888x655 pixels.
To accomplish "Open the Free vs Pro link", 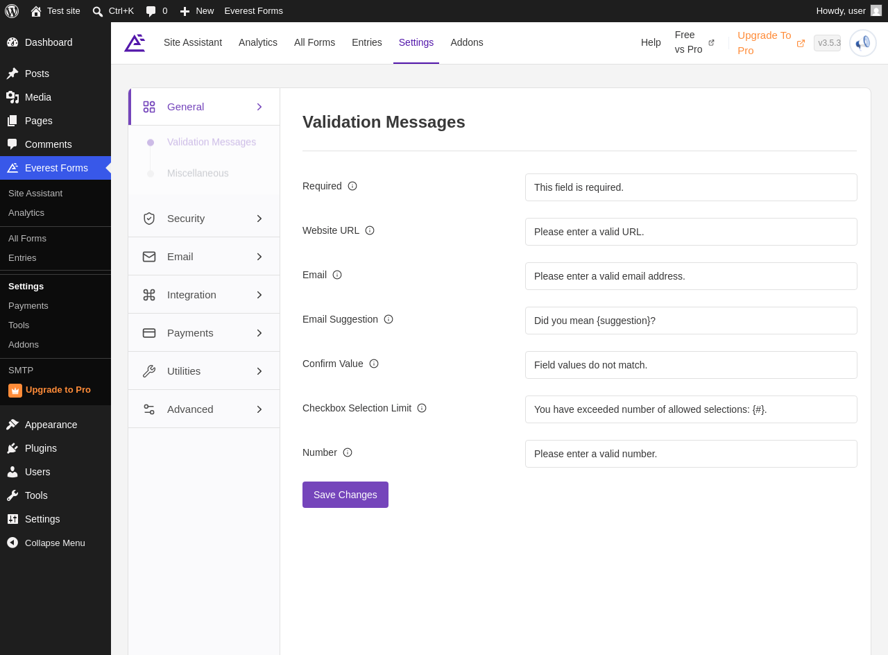I will point(694,42).
